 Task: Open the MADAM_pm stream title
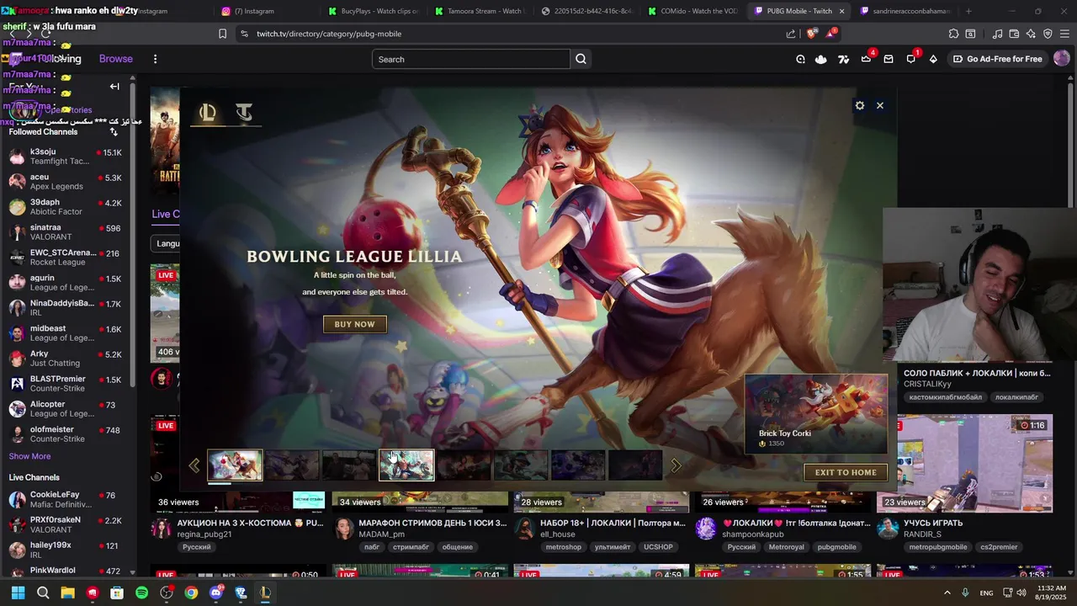pos(432,523)
